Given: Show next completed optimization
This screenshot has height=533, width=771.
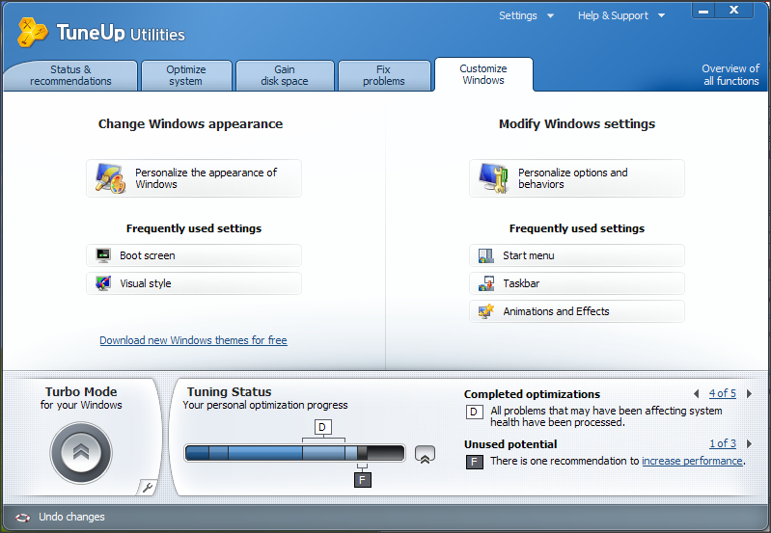Looking at the screenshot, I should [x=749, y=393].
